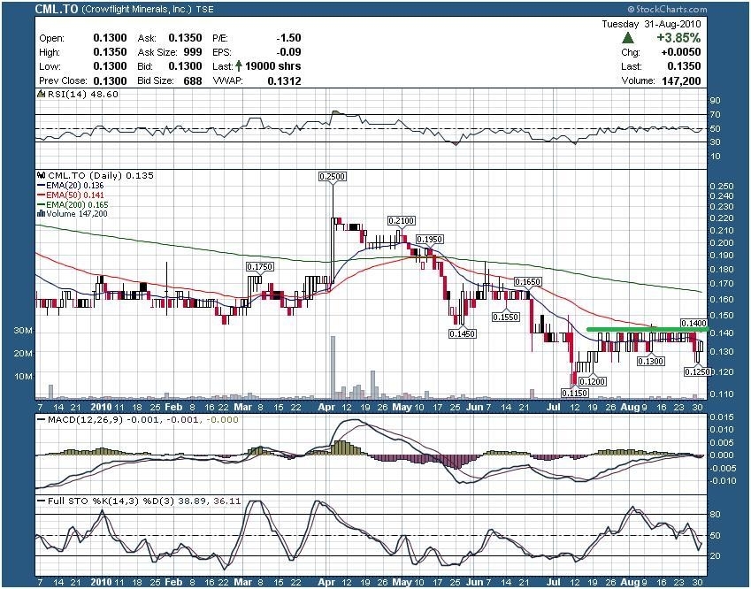Click the Prev Close value in the header
Viewport: 751px width, 589px height.
pos(111,80)
